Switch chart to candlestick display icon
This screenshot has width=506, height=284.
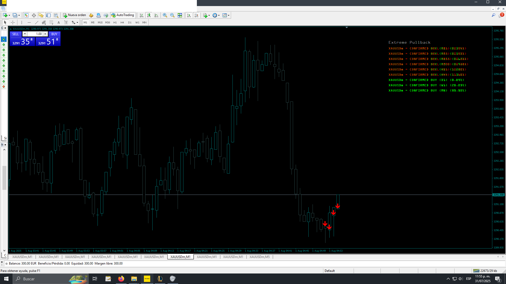coord(149,15)
